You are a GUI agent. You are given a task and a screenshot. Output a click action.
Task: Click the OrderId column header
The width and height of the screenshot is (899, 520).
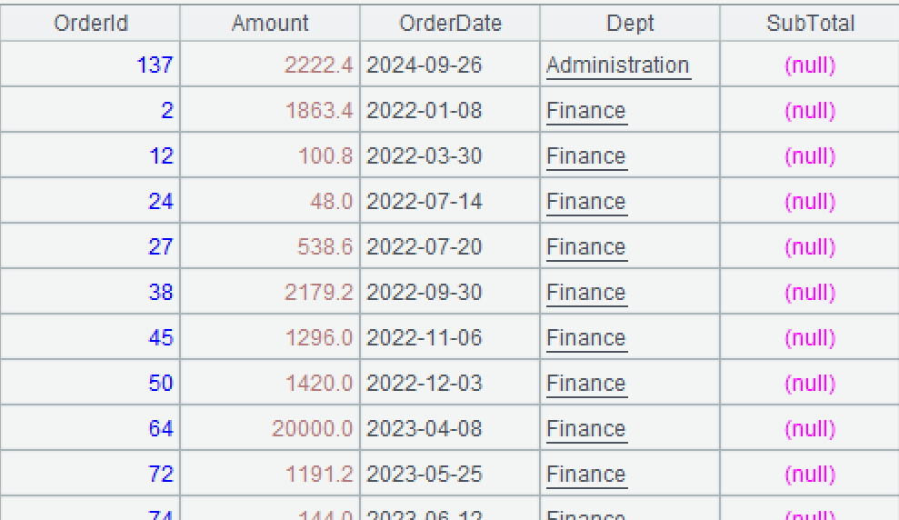[x=89, y=23]
